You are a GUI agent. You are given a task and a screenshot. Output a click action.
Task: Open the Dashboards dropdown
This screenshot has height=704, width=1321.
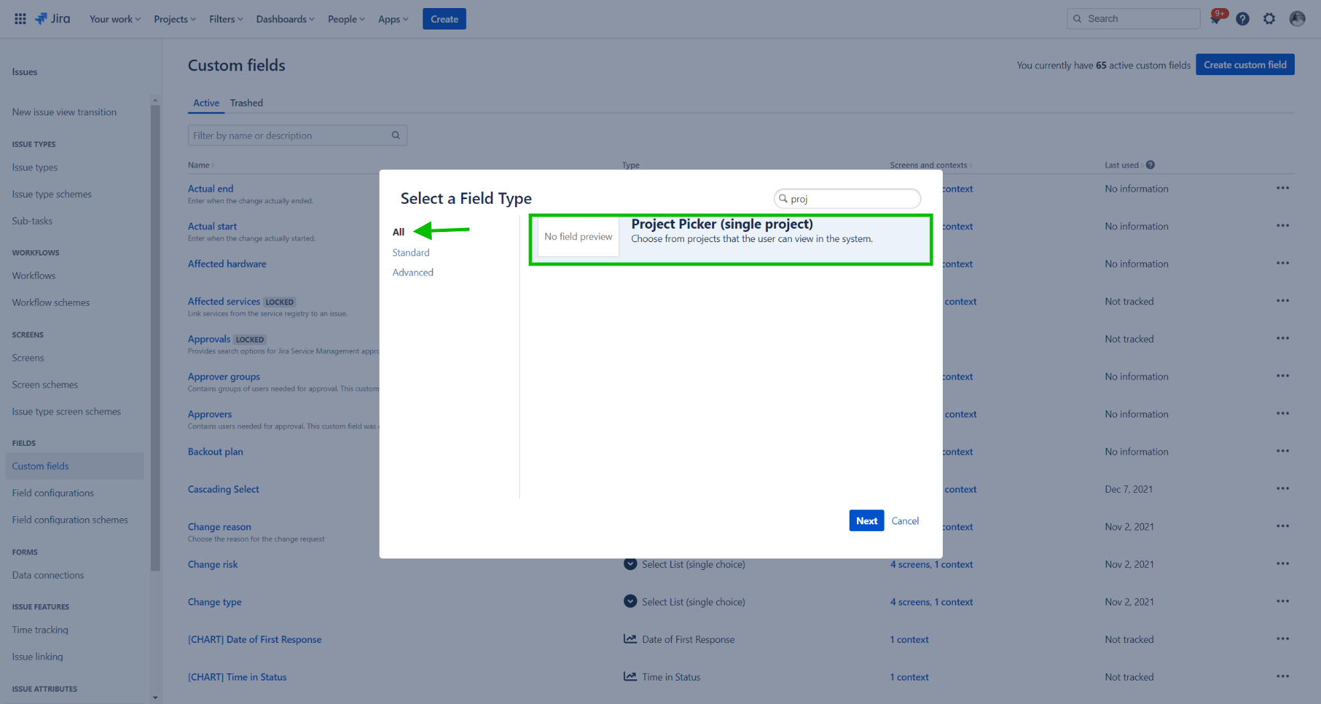pyautogui.click(x=285, y=19)
